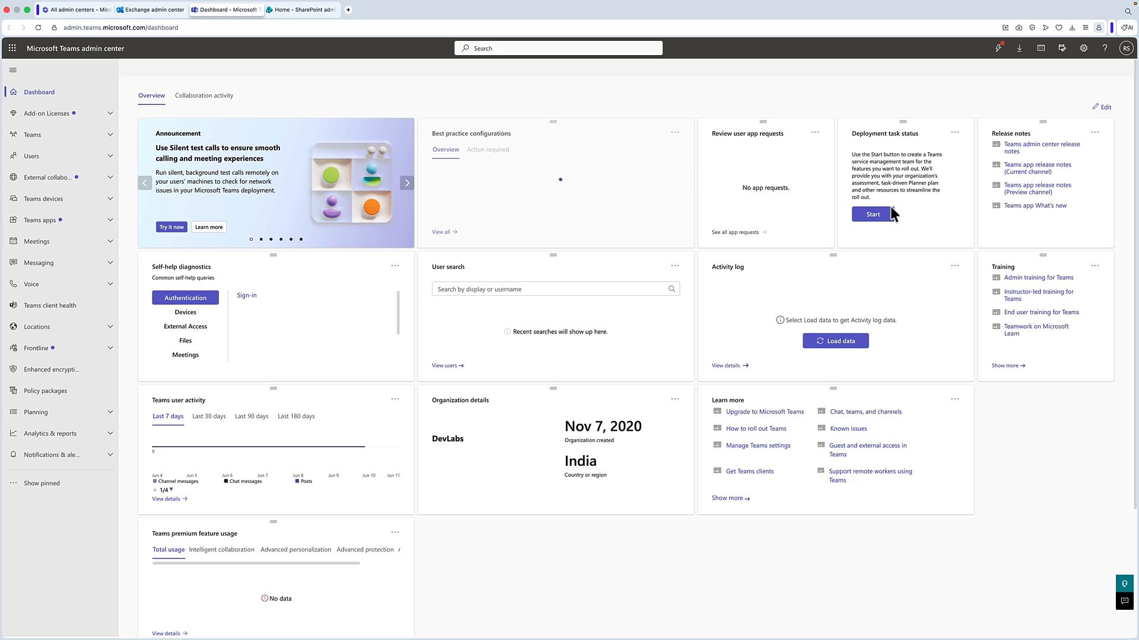This screenshot has height=640, width=1139.
Task: Open the app launcher waffle icon
Action: [x=12, y=48]
